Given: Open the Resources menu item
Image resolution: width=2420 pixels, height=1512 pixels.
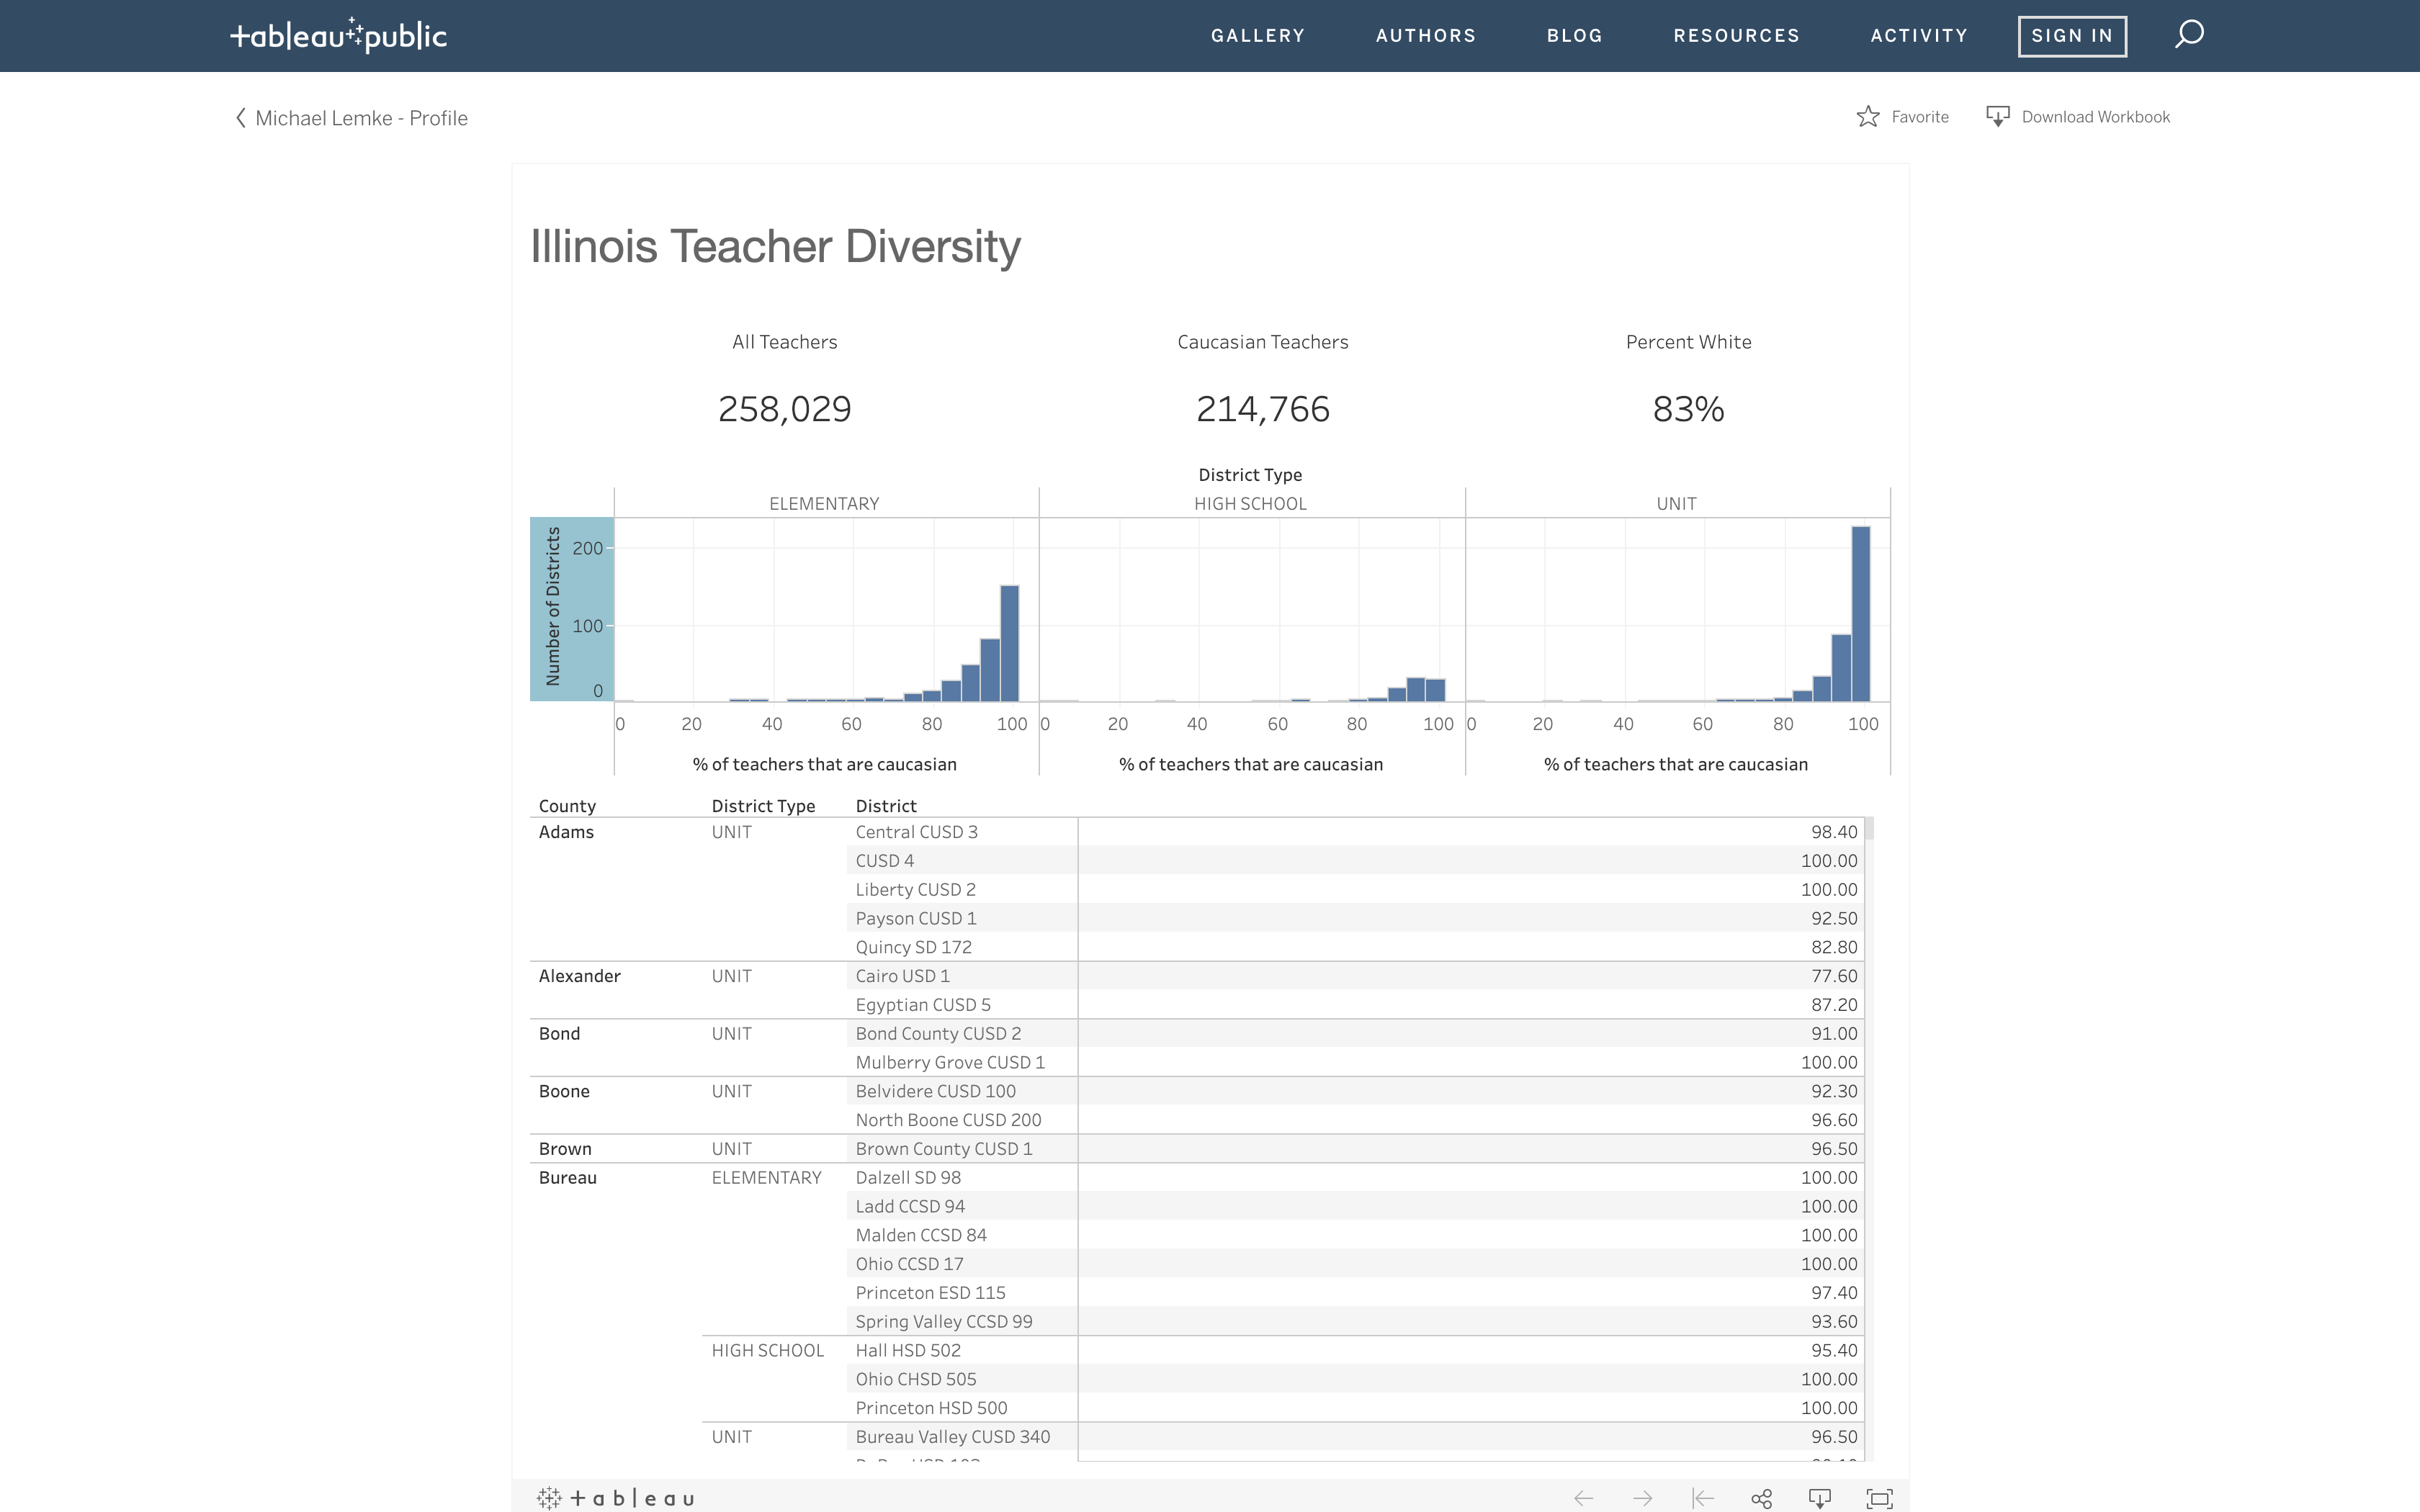Looking at the screenshot, I should click(x=1737, y=36).
